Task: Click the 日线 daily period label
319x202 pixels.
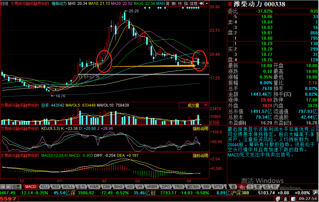Action: 4,3
